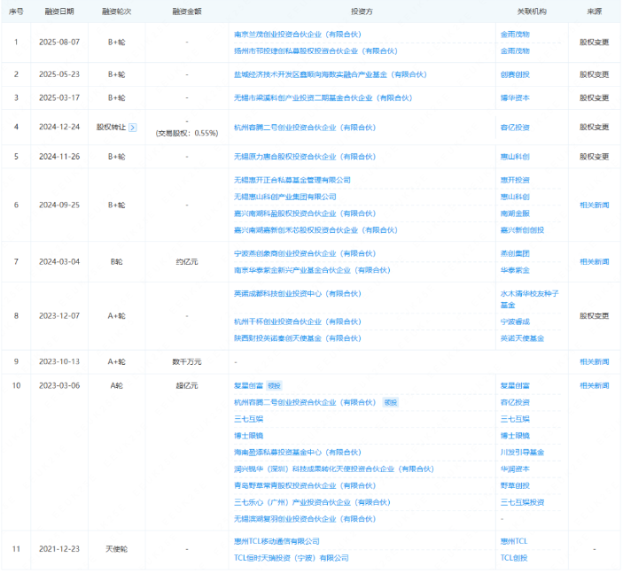623x581 pixels.
Task: Click the 融资轮次 column header
Action: tap(116, 12)
